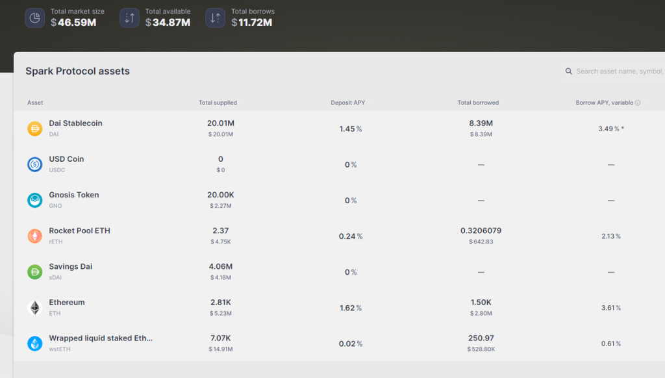Click Ethereum borrow APY 3.61%
Image resolution: width=665 pixels, height=378 pixels.
[611, 308]
